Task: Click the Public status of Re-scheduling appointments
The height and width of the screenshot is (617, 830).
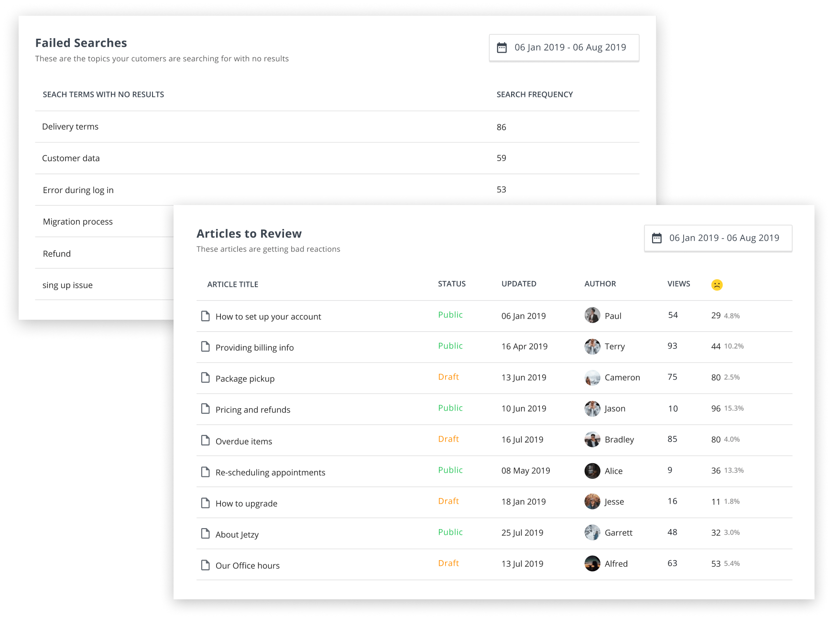Action: point(450,470)
